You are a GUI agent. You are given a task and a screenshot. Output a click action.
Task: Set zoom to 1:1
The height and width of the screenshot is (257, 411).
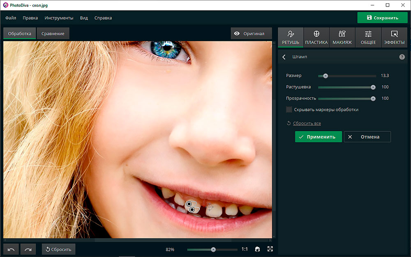point(245,249)
